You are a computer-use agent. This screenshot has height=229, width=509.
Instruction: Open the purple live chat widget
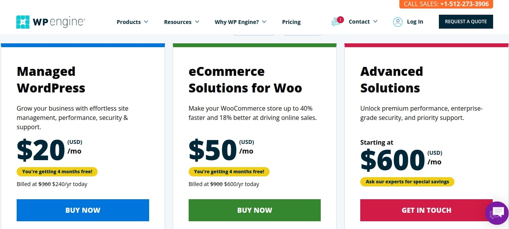pos(497,213)
